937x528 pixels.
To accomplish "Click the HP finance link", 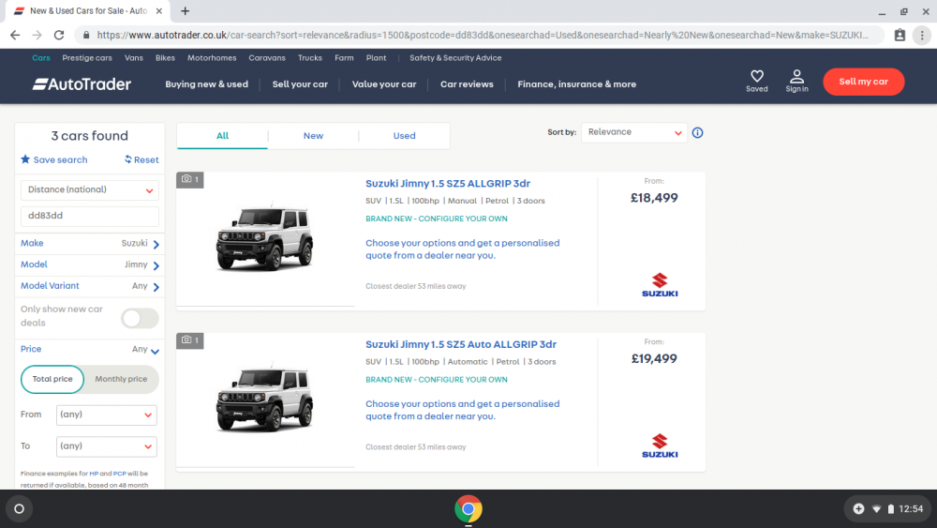I will (94, 474).
